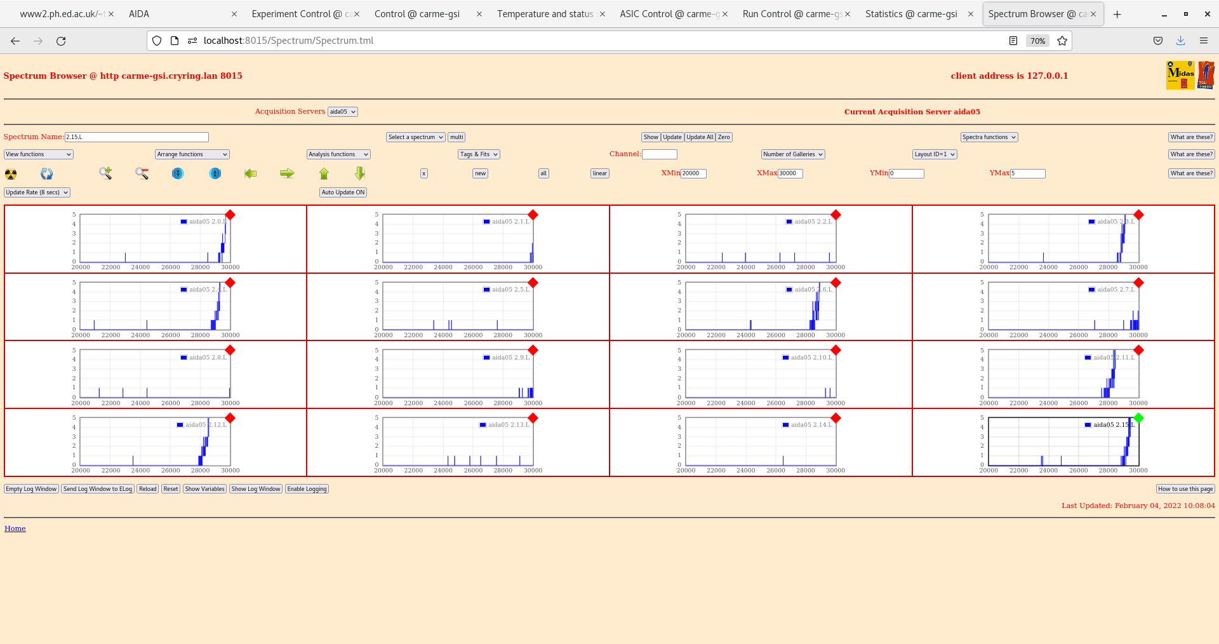The height and width of the screenshot is (644, 1219).
Task: Toggle the Enable Logging button
Action: [307, 489]
